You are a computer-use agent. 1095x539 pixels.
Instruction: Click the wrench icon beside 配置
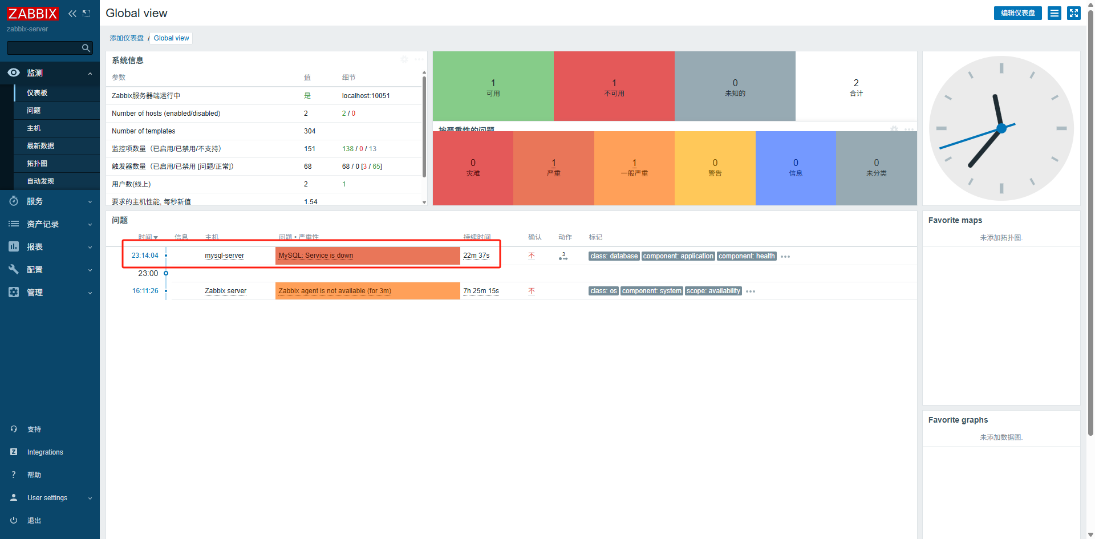click(14, 269)
